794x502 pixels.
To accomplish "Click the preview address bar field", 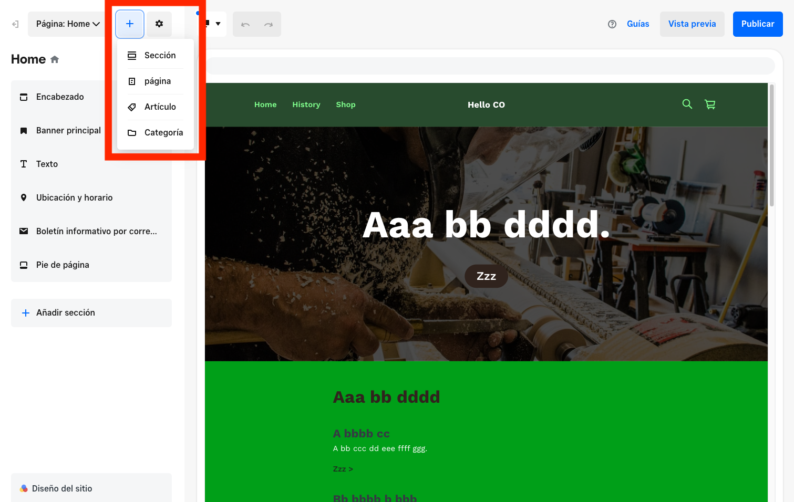I will (x=490, y=66).
